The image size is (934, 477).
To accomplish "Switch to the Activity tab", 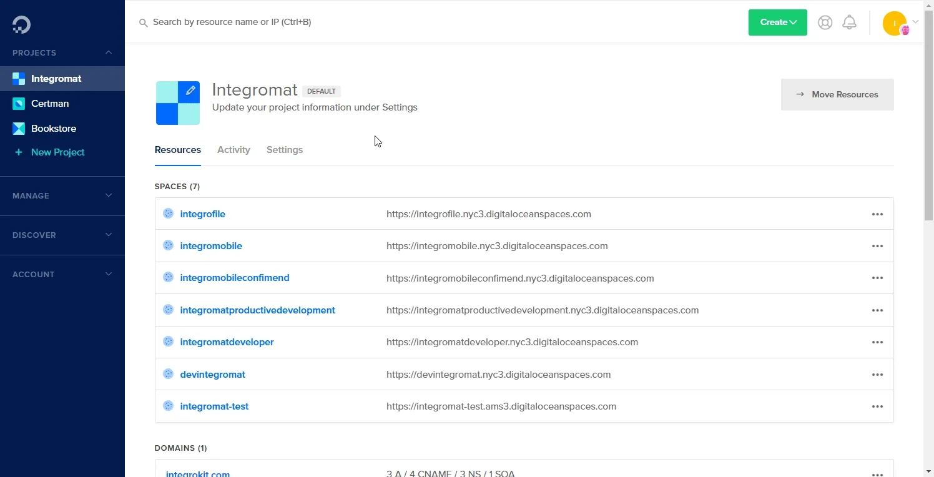I will click(x=234, y=150).
